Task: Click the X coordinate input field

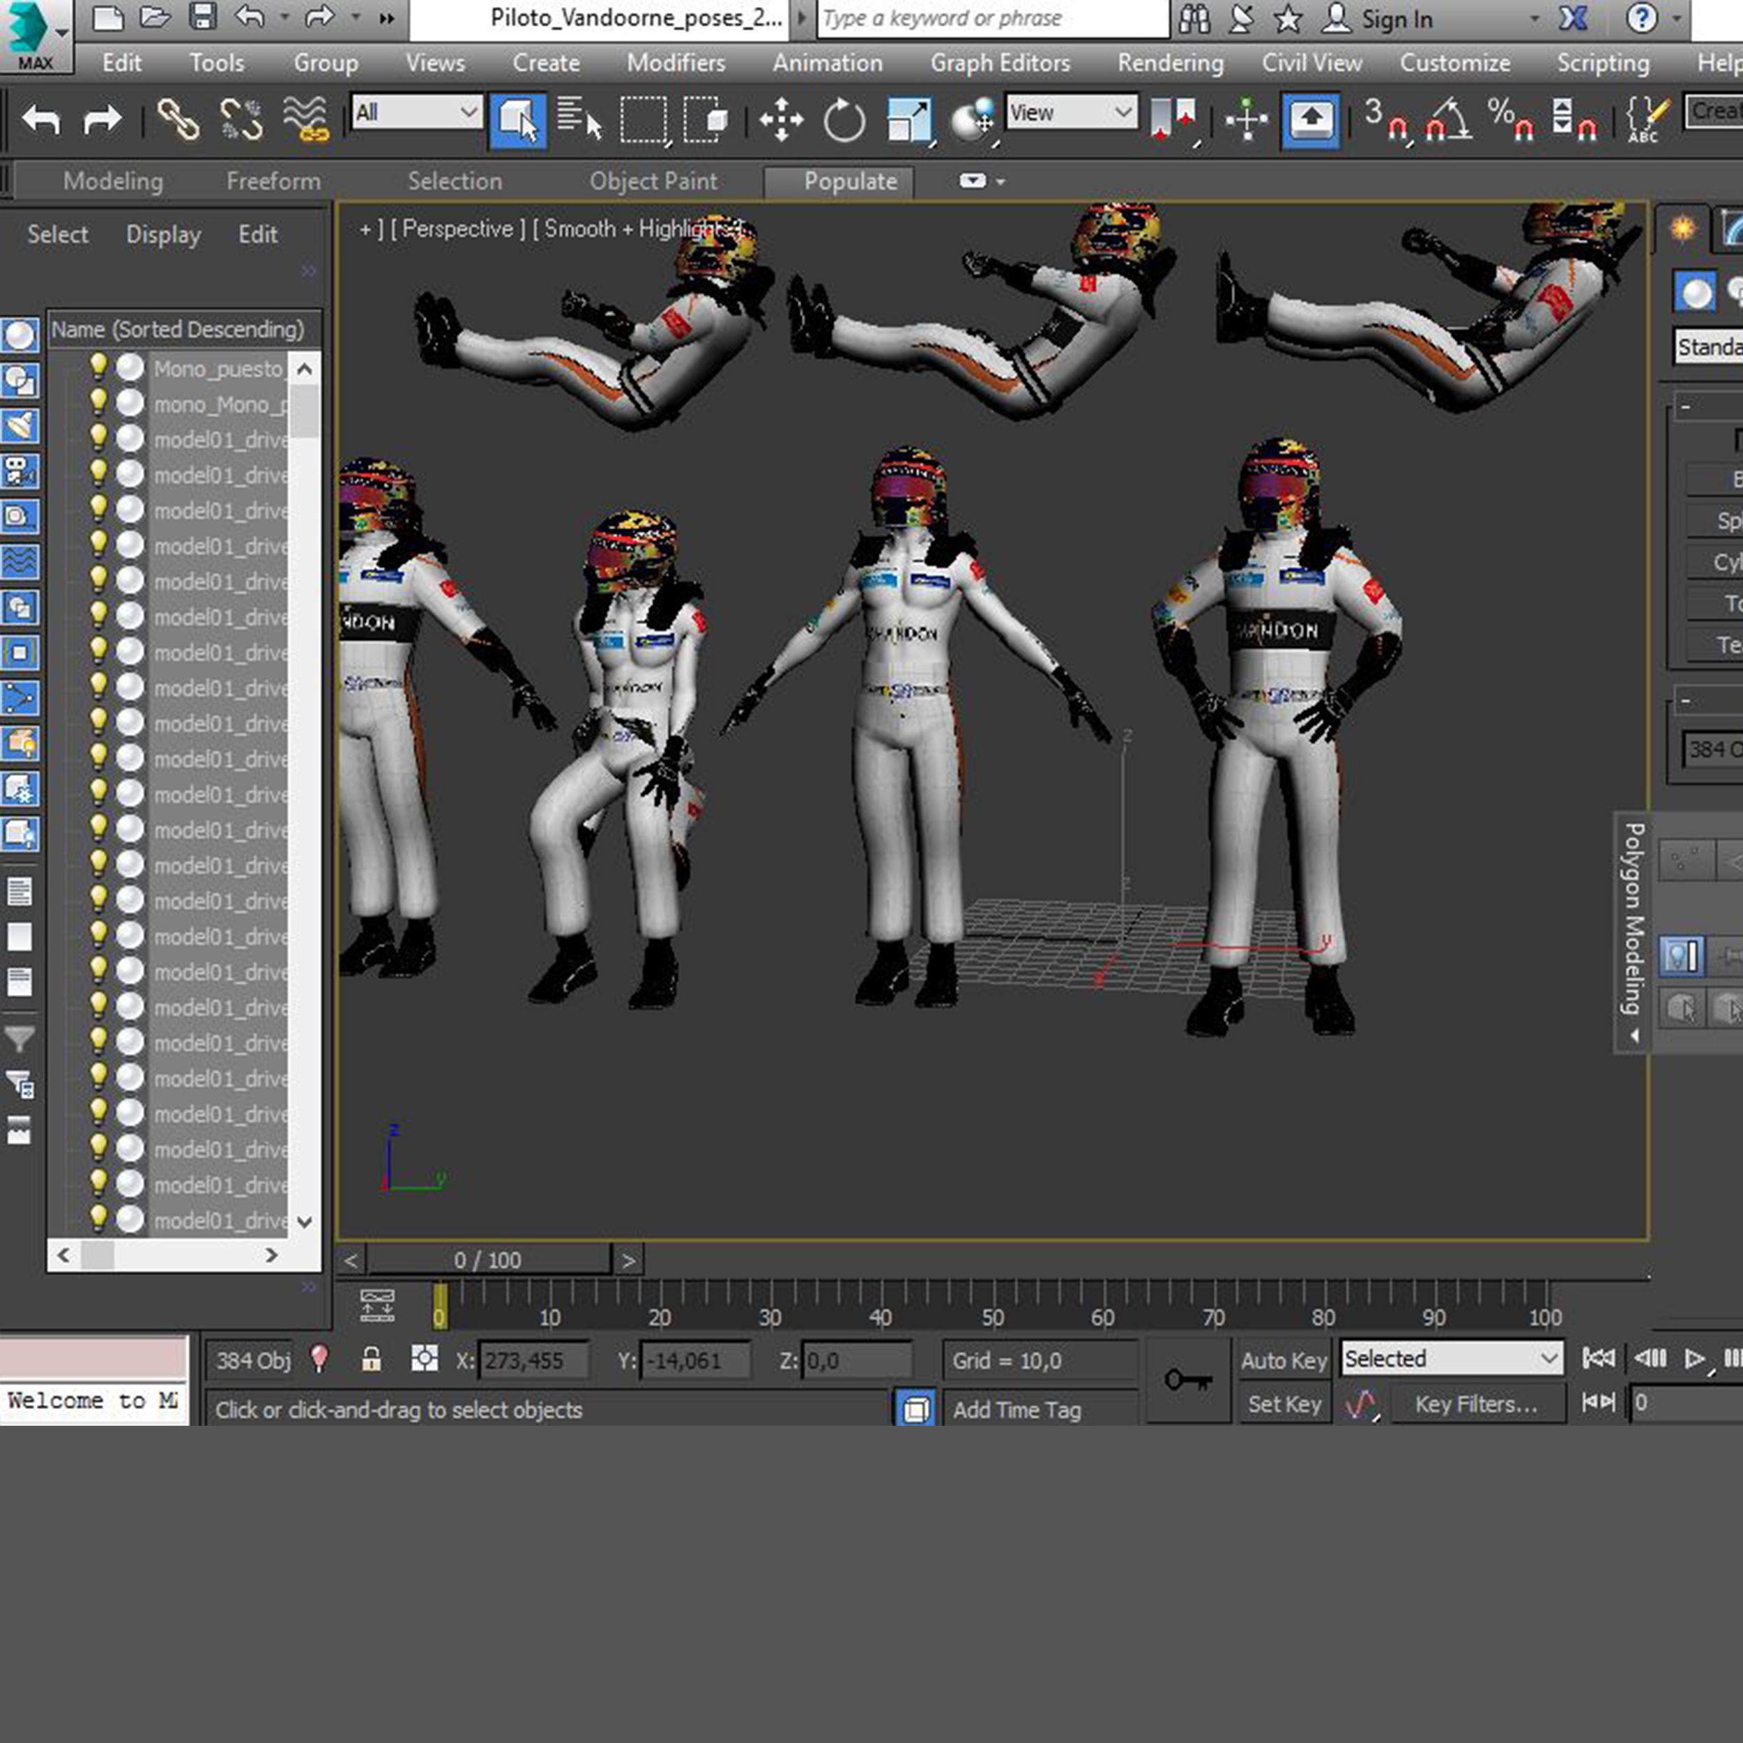Action: pos(532,1360)
